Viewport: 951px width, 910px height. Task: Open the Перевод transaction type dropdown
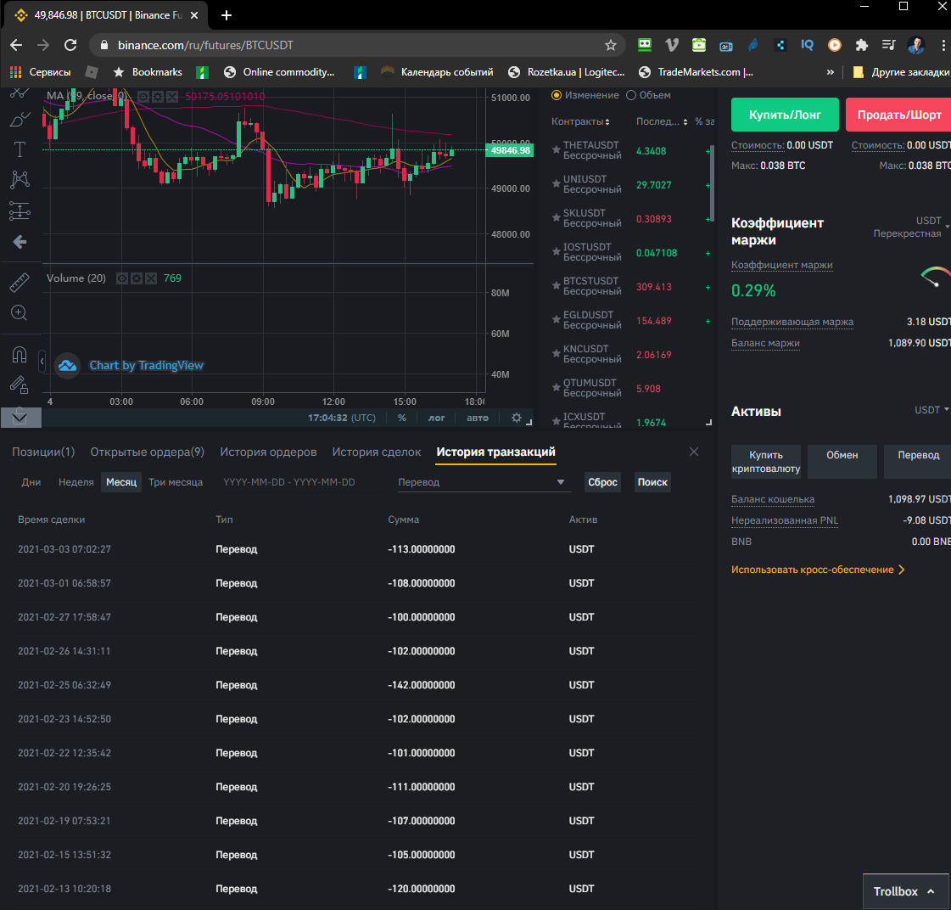pos(483,482)
